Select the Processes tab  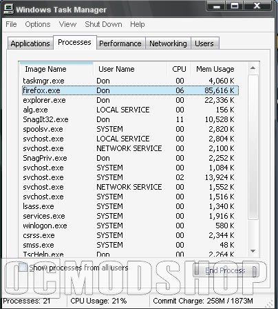pyautogui.click(x=75, y=42)
